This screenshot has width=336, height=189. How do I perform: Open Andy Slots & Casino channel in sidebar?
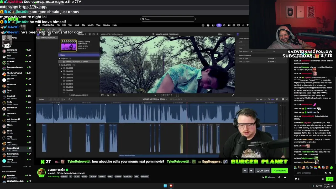click(17, 103)
